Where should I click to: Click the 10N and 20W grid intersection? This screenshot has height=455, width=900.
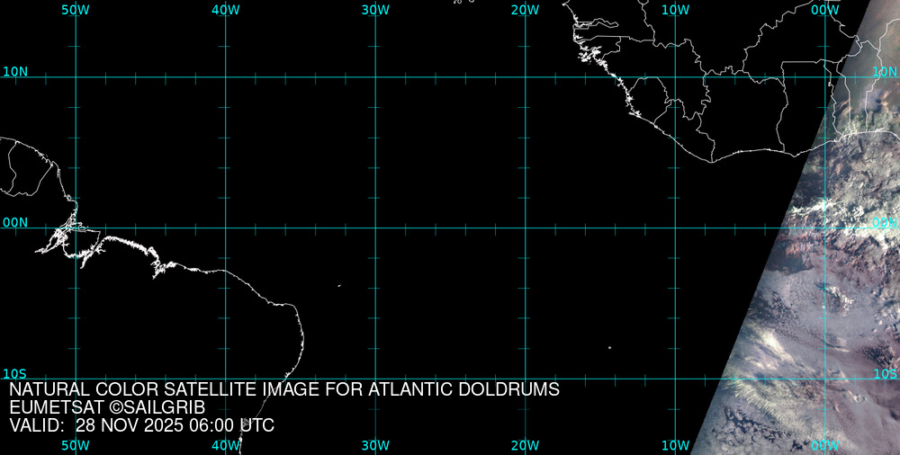tap(525, 77)
